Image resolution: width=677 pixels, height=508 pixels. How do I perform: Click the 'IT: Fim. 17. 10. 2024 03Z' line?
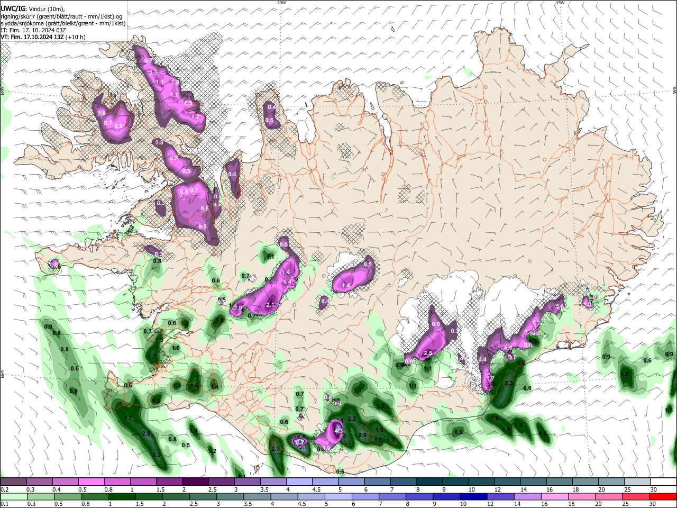pyautogui.click(x=33, y=30)
